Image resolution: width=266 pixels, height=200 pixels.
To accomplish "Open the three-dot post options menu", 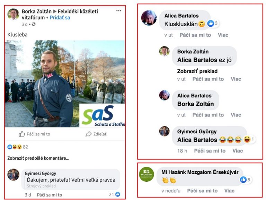I will pyautogui.click(x=118, y=11).
